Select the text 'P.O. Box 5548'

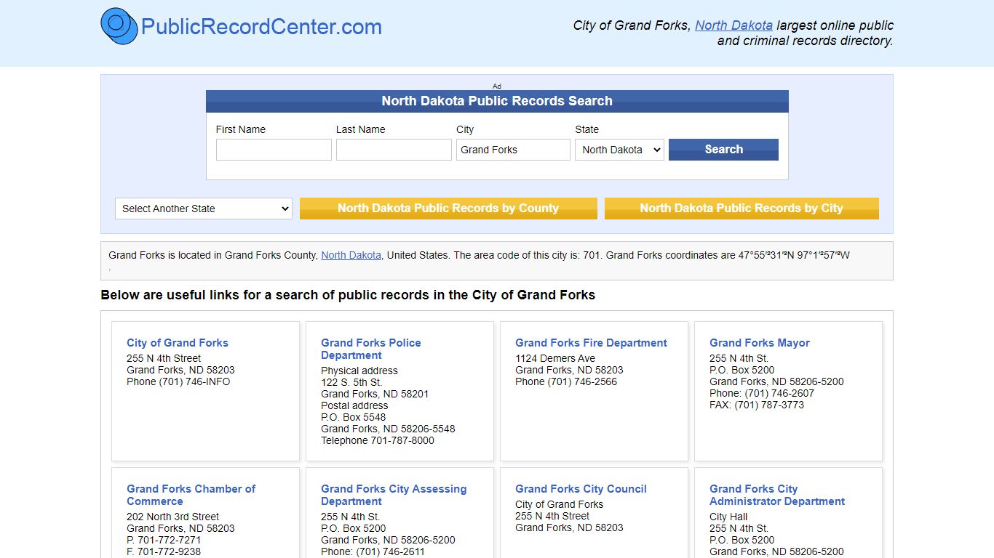354,417
